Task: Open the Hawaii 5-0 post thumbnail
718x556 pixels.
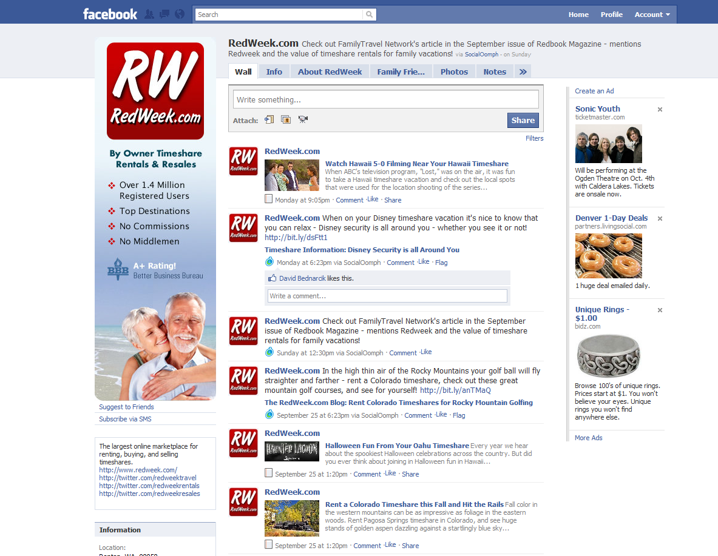Action: click(292, 175)
